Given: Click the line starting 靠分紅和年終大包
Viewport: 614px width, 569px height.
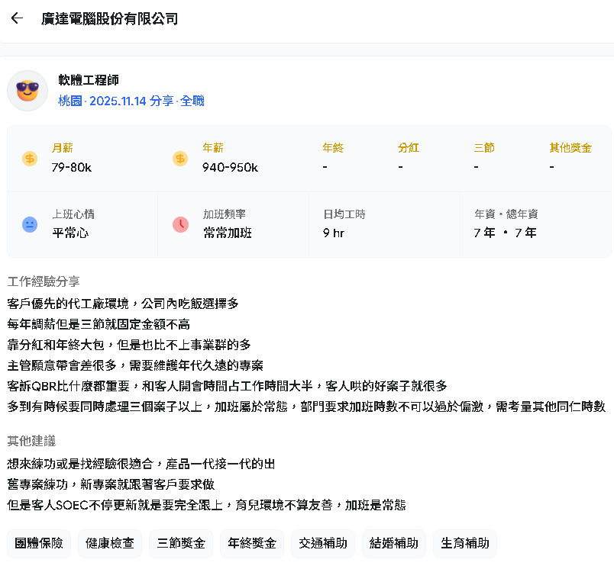Looking at the screenshot, I should click(129, 345).
